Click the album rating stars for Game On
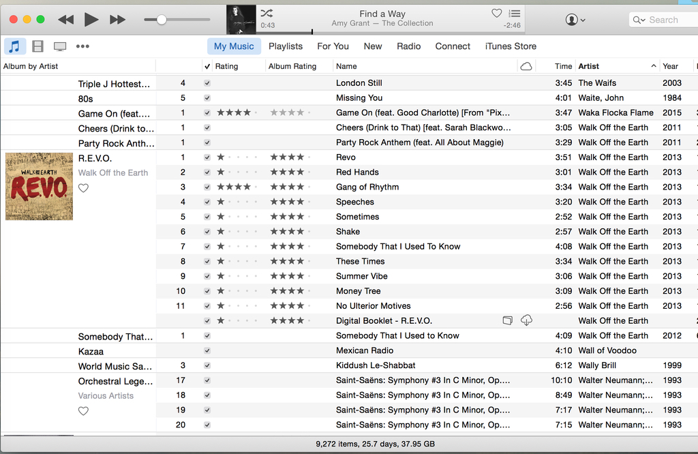This screenshot has height=454, width=698. 290,112
